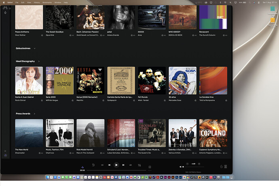Open the Bookmarks menu
279x186 pixels.
tap(47, 2)
